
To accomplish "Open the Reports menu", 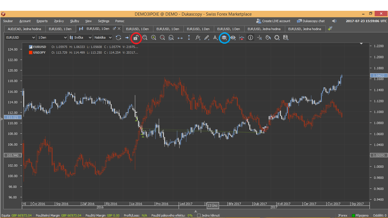I will pyautogui.click(x=42, y=21).
